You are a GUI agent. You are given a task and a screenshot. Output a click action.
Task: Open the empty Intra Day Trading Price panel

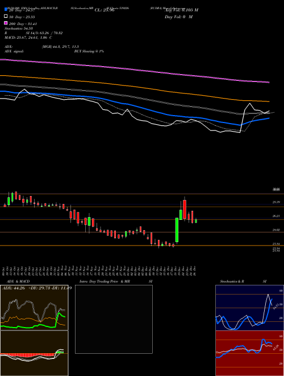pyautogui.click(x=114, y=319)
